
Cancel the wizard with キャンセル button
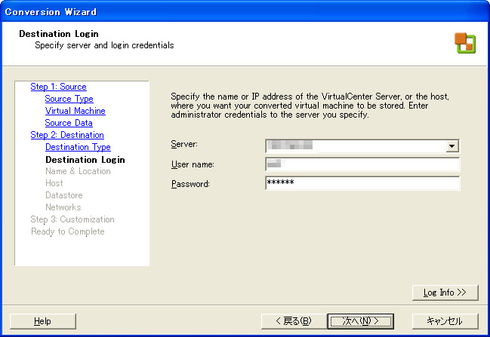point(445,321)
